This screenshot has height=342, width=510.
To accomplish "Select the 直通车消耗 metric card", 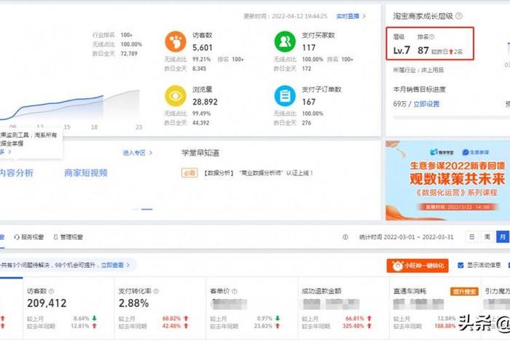I will point(436,308).
